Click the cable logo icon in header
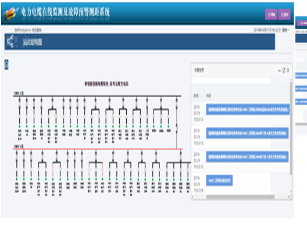The image size is (307, 228). (12, 13)
